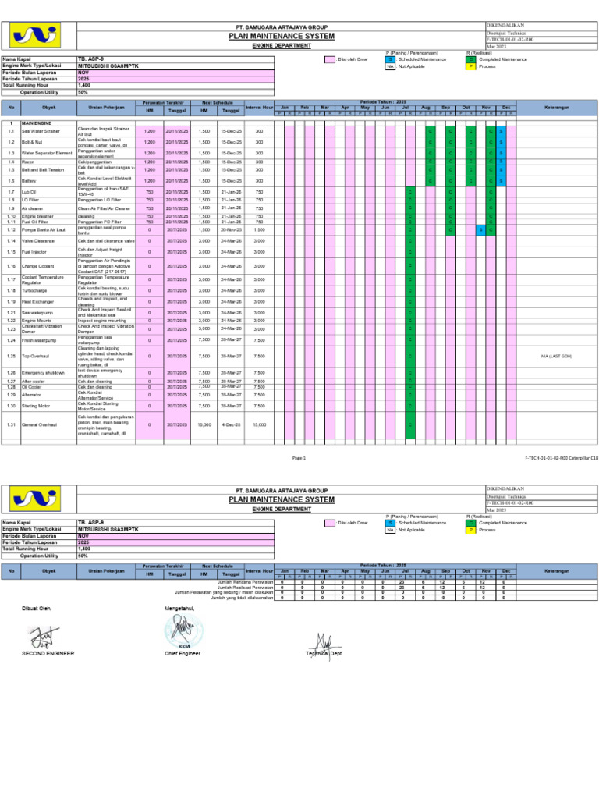
Task: Click the 'F-TECH-01-01-02-R00 Caterpillar C18' footer text
Action: [562, 458]
